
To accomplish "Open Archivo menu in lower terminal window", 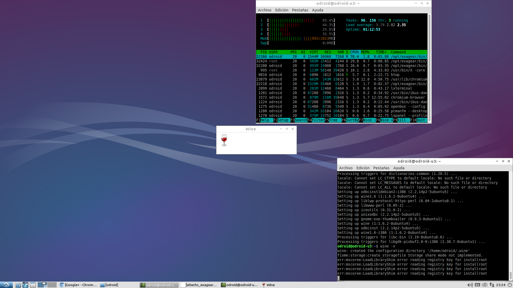I will pyautogui.click(x=345, y=168).
